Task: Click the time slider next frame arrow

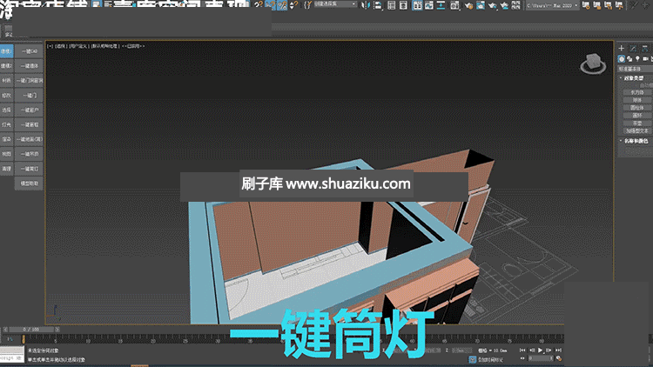Action: click(57, 329)
